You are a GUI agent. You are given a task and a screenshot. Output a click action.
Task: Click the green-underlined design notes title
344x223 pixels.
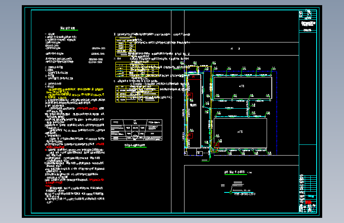pyautogui.click(x=68, y=28)
